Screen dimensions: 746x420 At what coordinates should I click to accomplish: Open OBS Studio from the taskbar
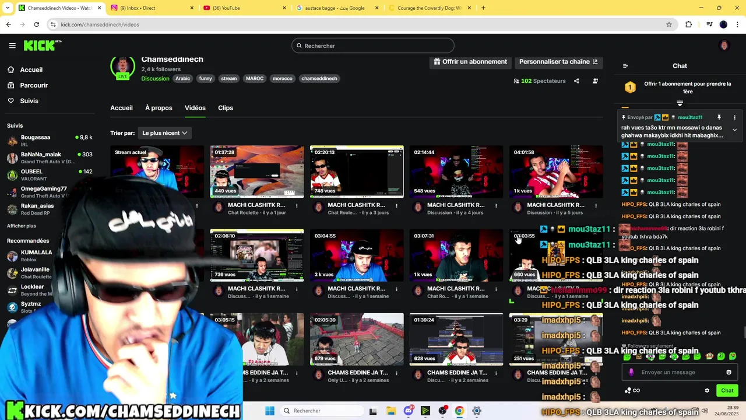tap(442, 411)
